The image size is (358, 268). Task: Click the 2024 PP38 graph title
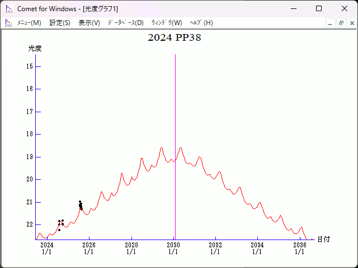[x=175, y=38]
